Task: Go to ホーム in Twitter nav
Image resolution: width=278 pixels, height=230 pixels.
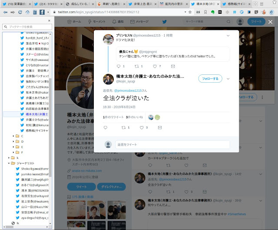Action: point(74,22)
